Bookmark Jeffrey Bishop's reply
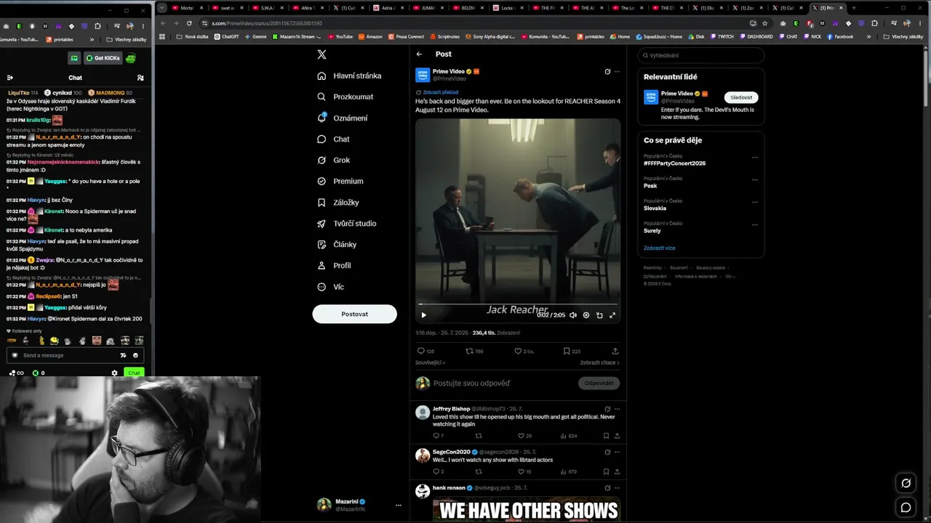The image size is (931, 523). [606, 436]
